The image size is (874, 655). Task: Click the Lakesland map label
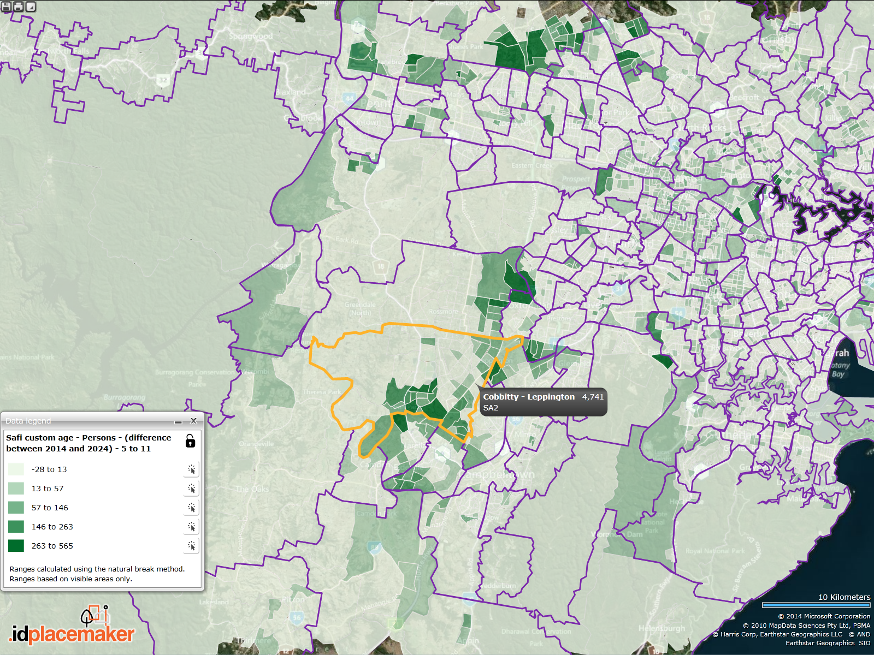point(214,602)
